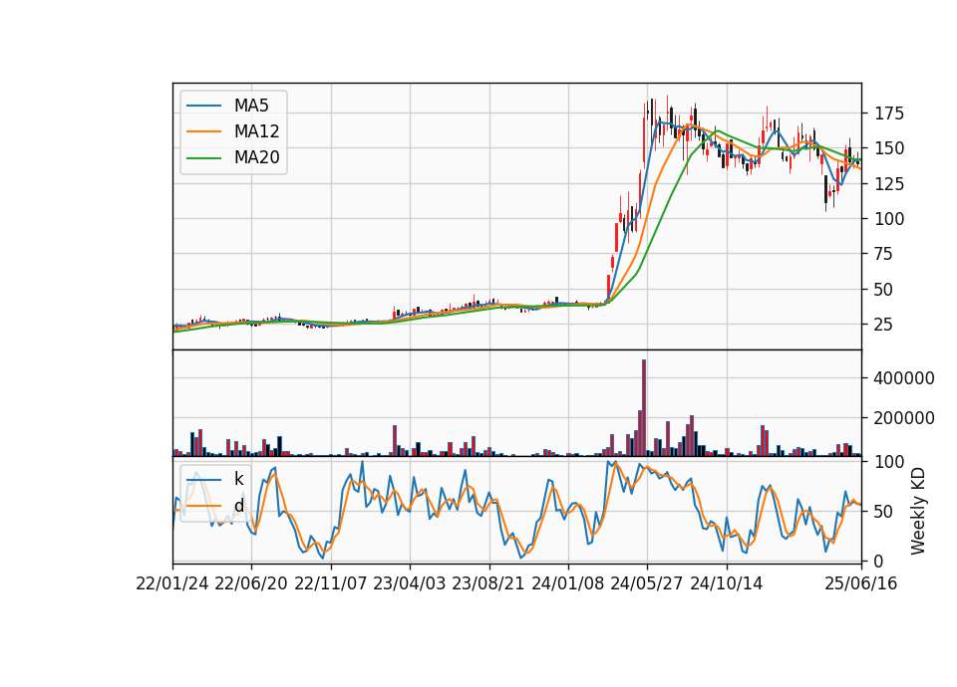Click the 25 price axis label
The height and width of the screenshot is (687, 957).
(x=884, y=325)
